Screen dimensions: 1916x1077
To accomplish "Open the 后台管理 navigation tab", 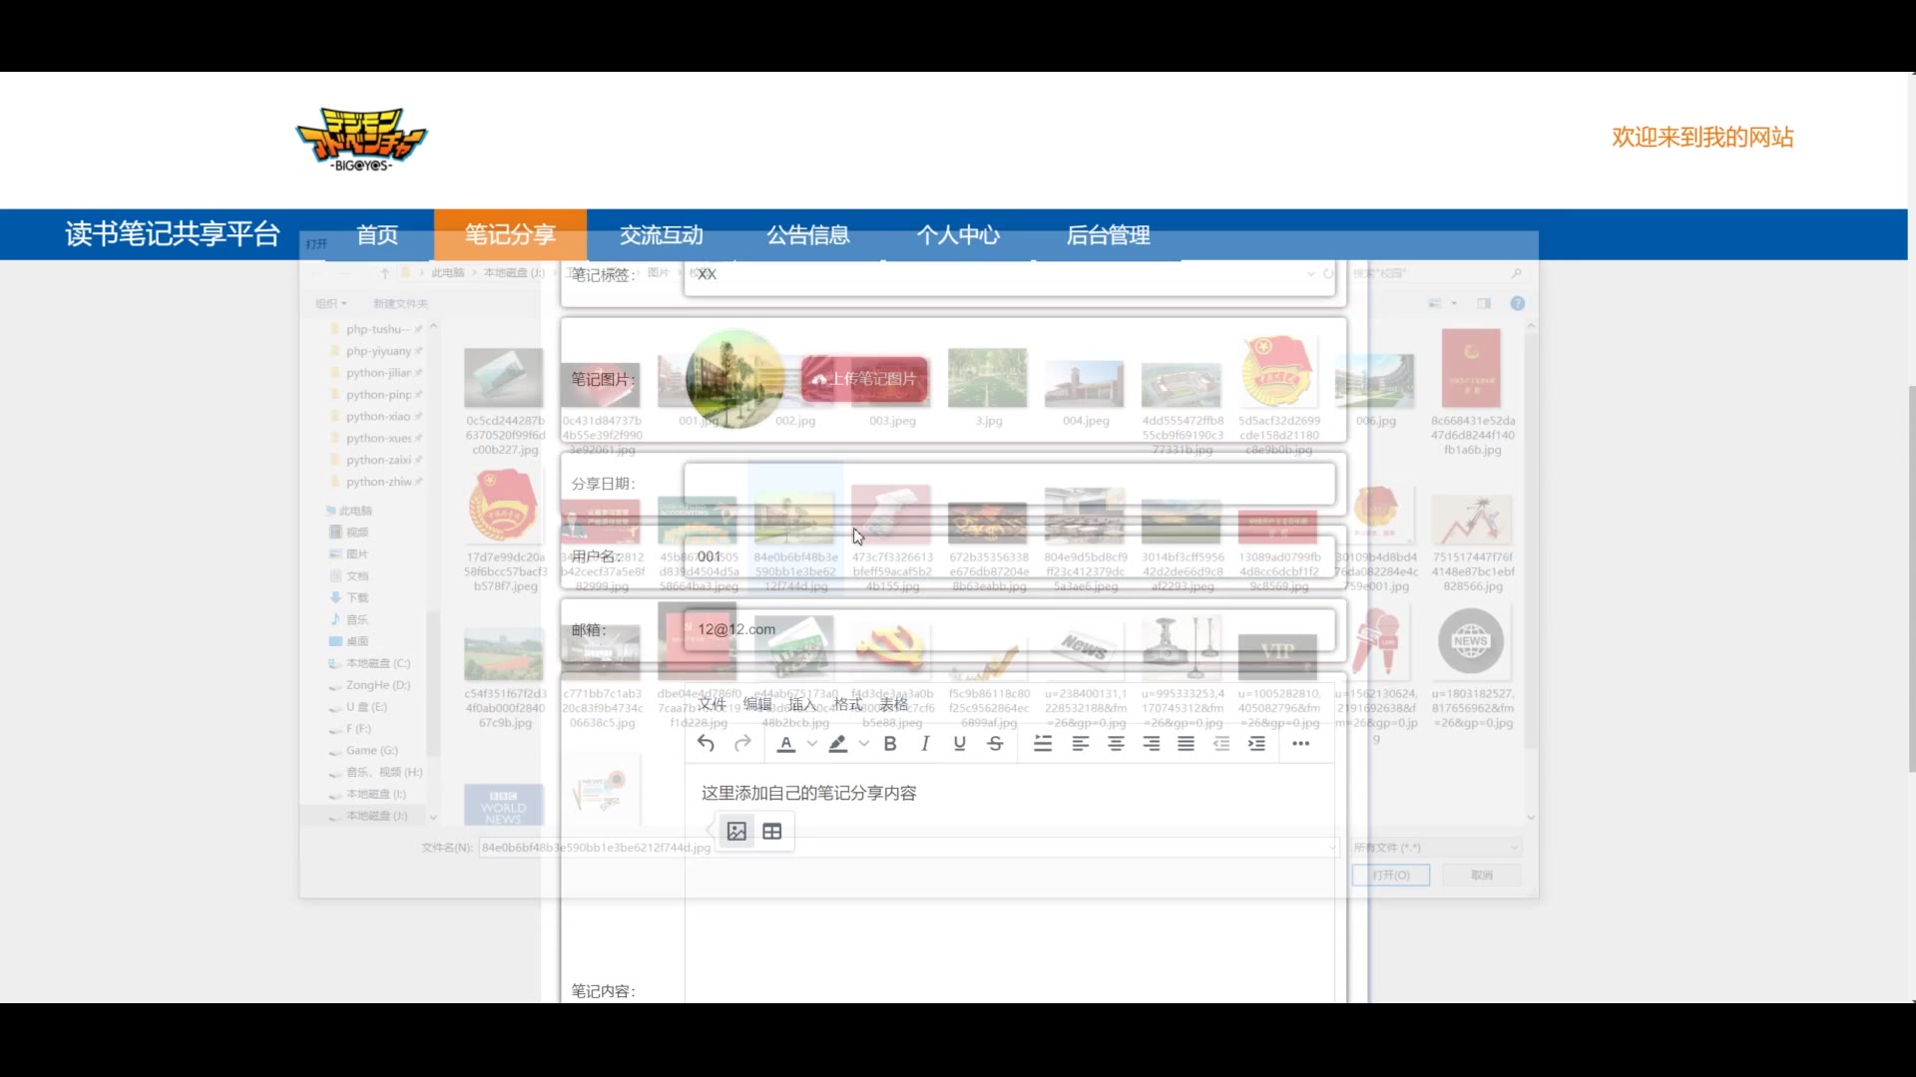I will pos(1109,235).
